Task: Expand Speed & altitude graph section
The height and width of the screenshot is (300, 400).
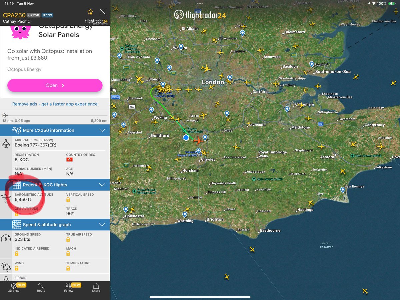Action: [55, 225]
